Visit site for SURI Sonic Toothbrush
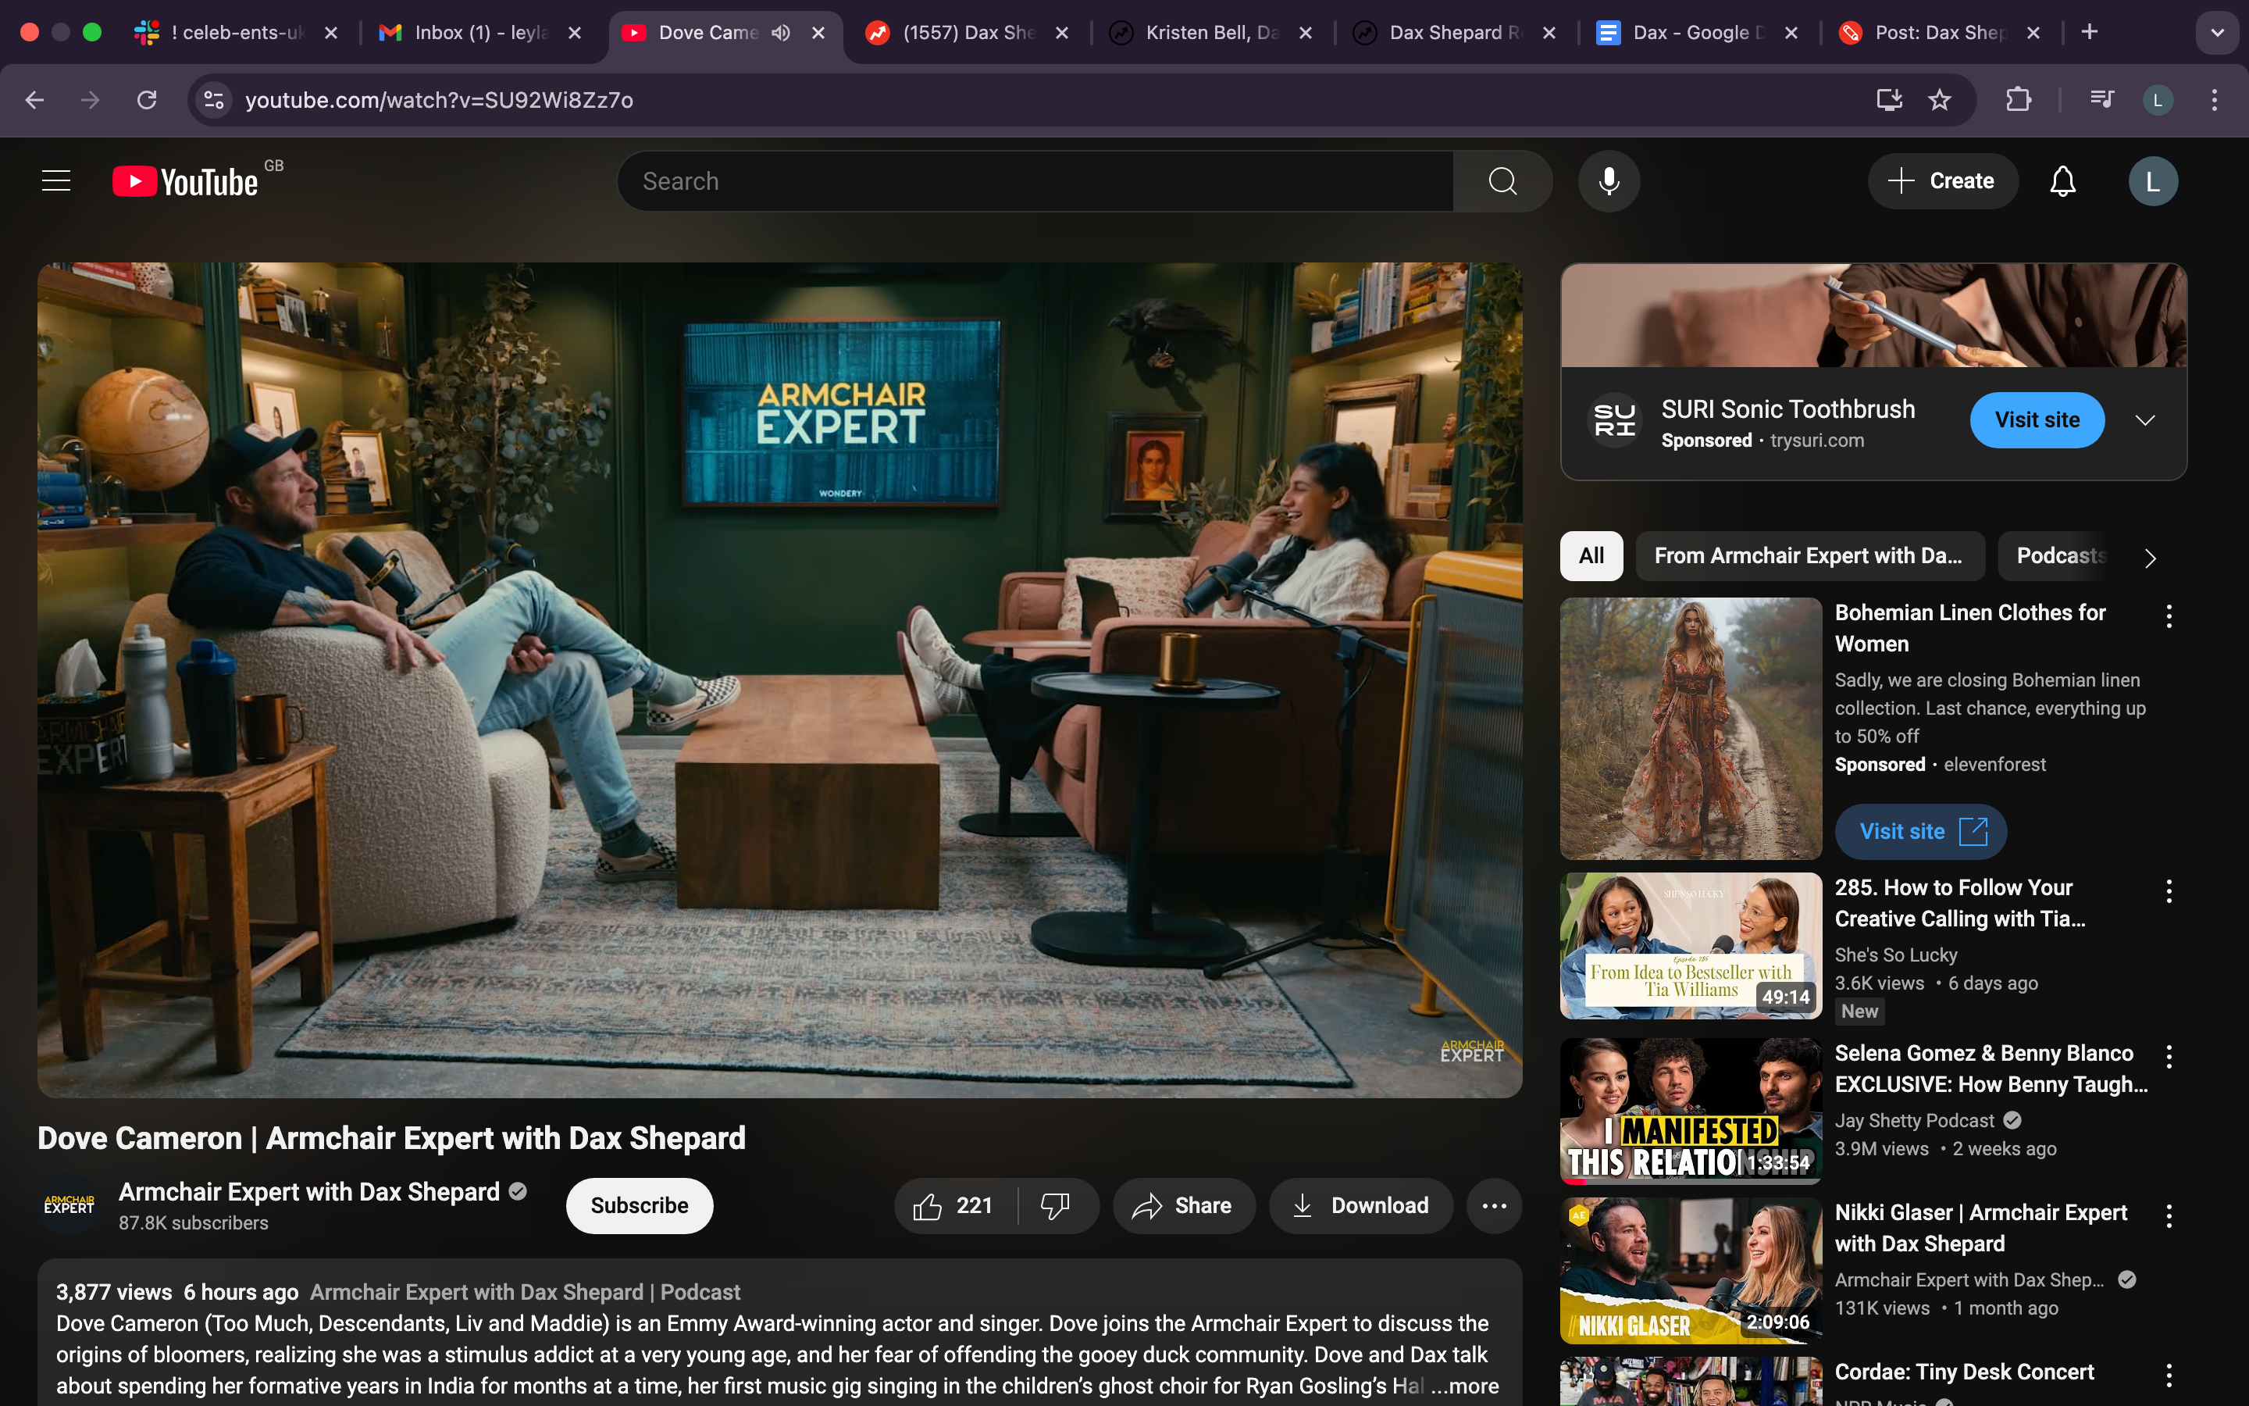This screenshot has width=2249, height=1406. (x=2037, y=420)
